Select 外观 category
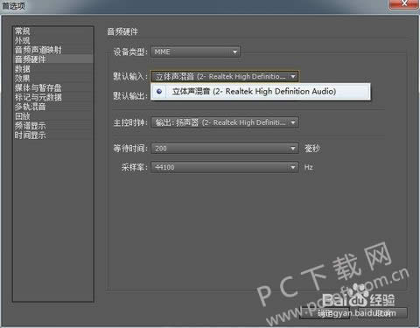 (x=52, y=40)
